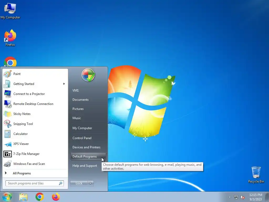Select the Chrome desktop shortcut
This screenshot has width=269, height=202.
pos(10,62)
